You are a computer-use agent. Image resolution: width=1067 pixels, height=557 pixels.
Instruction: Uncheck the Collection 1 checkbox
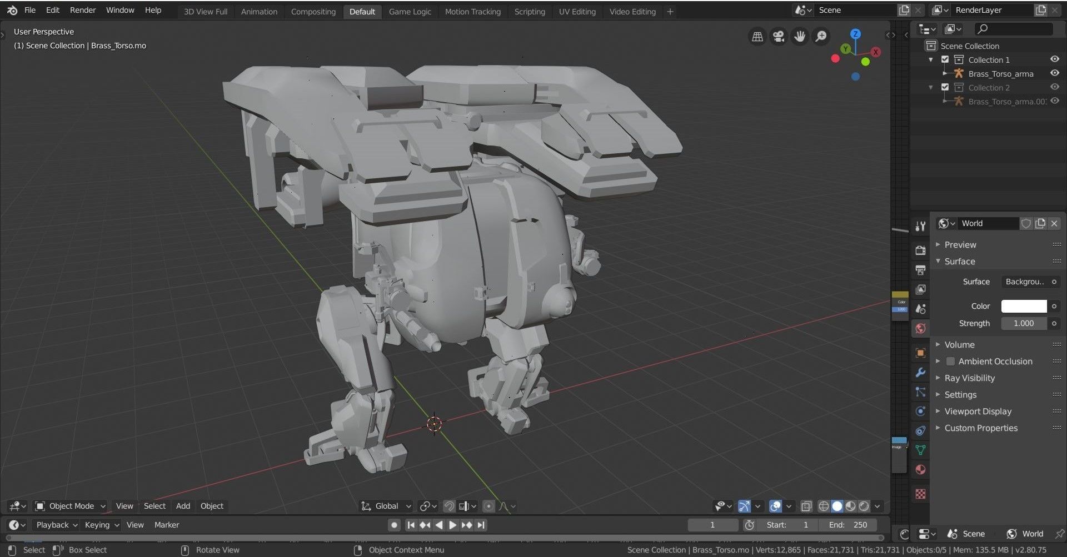point(945,59)
